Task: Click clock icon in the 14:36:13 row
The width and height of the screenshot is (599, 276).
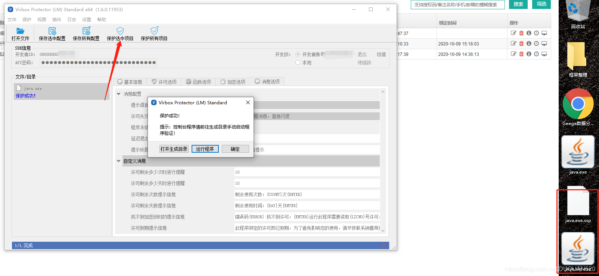Action: click(536, 54)
